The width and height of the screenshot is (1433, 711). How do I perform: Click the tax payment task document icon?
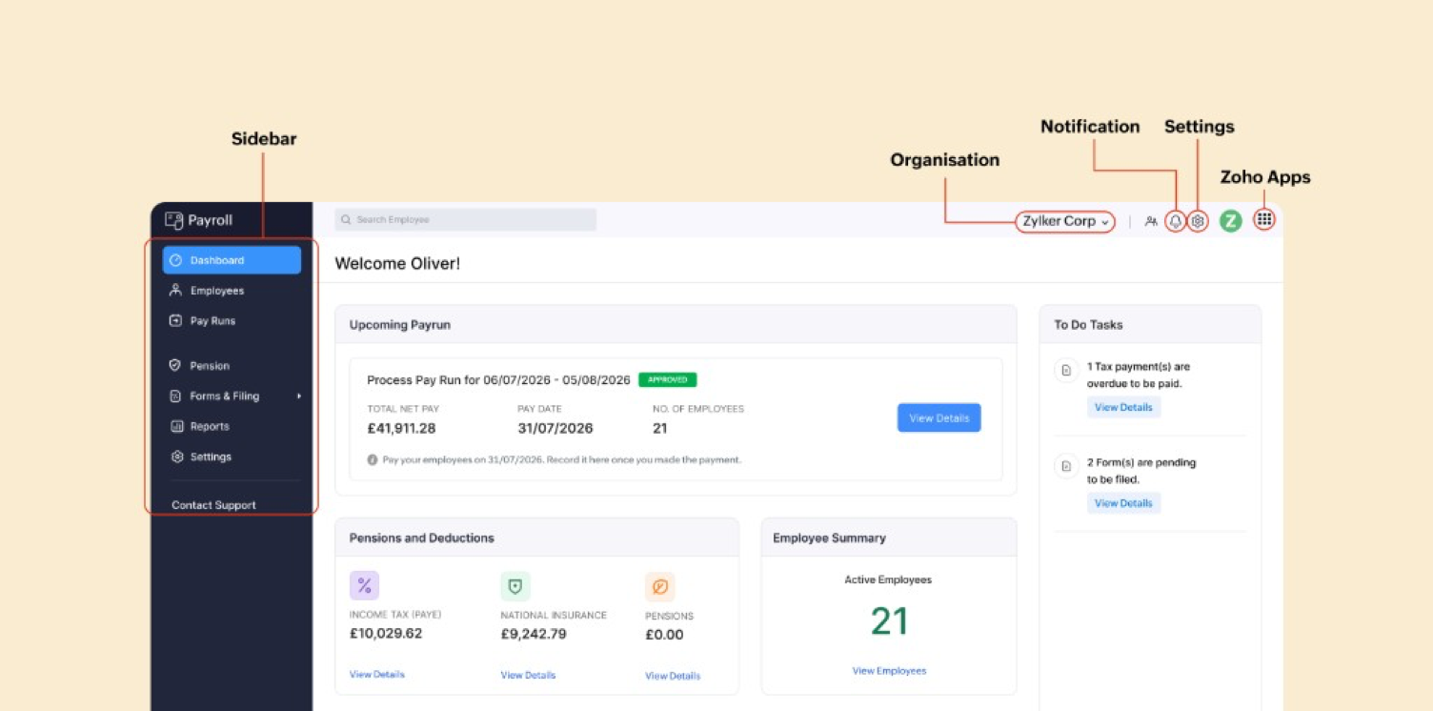[x=1066, y=370]
